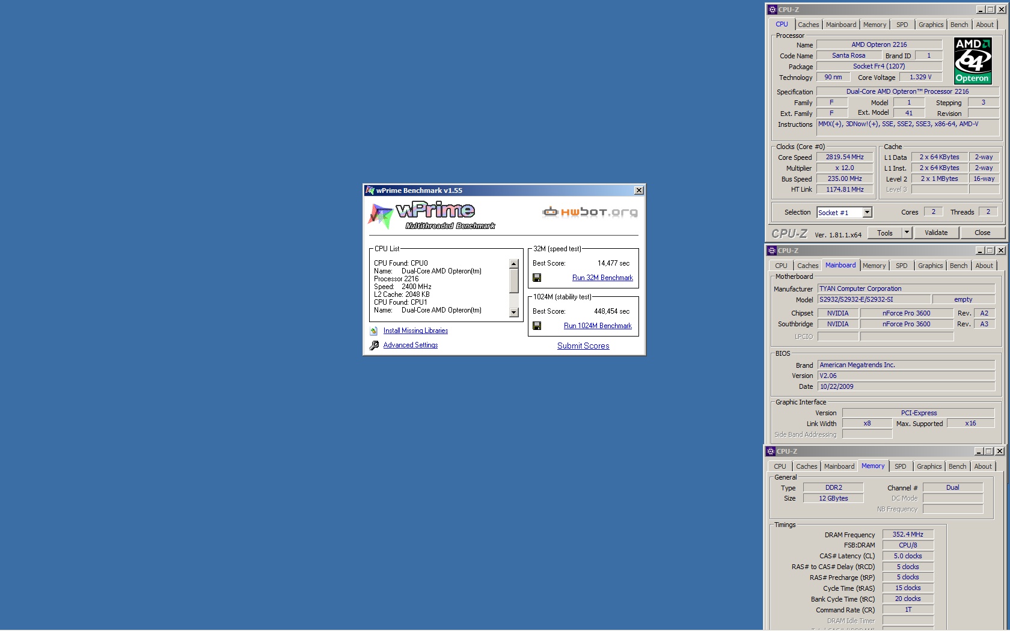1010x631 pixels.
Task: Click the Bus Speed 235.00 MHz value
Action: coord(845,179)
